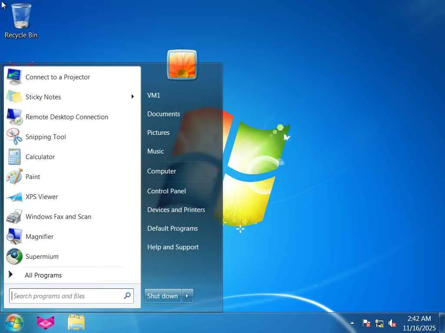This screenshot has height=333, width=445.
Task: Select the 'Remote Desktop Connection' text label
Action: (x=66, y=117)
